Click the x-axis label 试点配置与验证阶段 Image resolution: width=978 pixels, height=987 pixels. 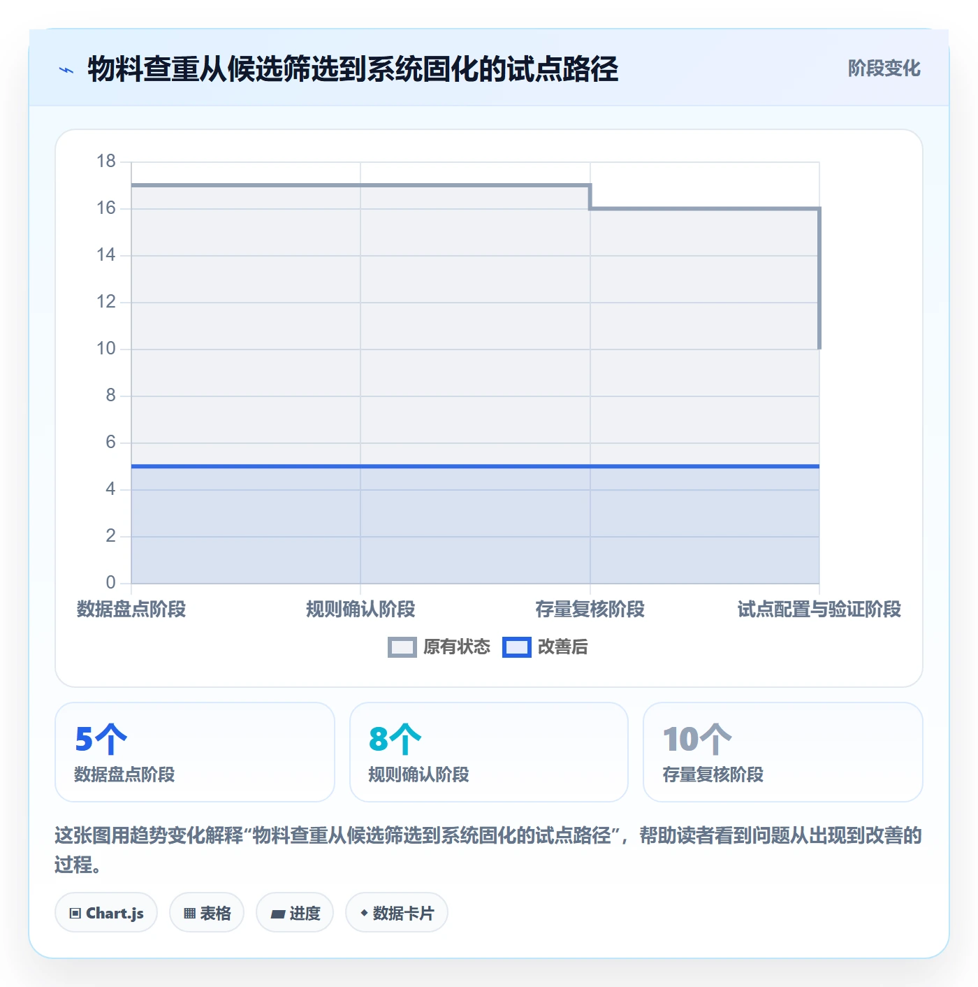point(819,609)
